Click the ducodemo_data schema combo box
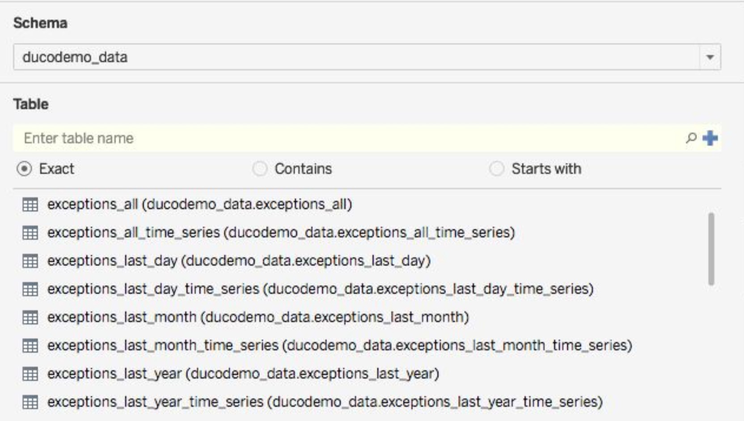The image size is (744, 421). point(367,57)
